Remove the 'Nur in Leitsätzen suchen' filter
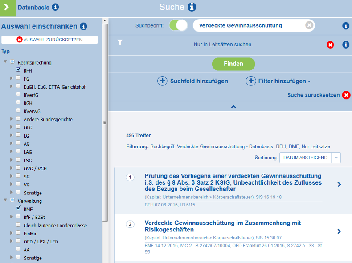Image resolution: width=352 pixels, height=263 pixels. tap(330, 45)
